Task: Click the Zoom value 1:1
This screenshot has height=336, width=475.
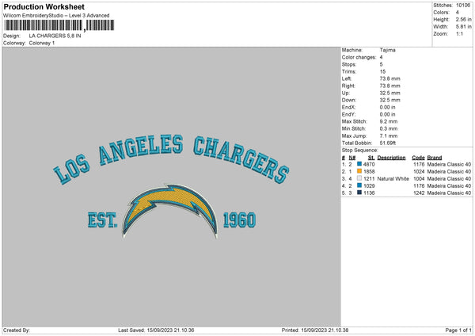Action: (459, 33)
